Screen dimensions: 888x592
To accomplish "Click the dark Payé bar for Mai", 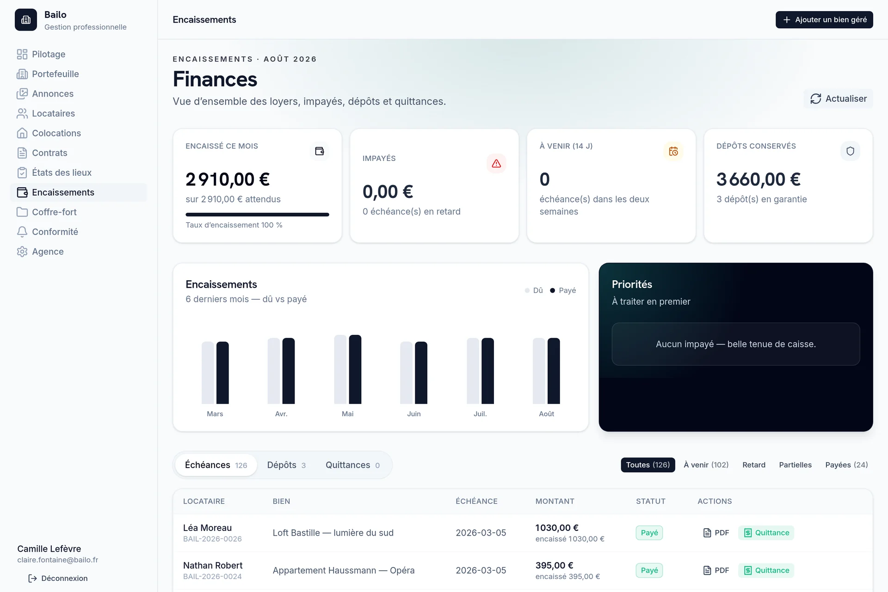I will pos(355,369).
